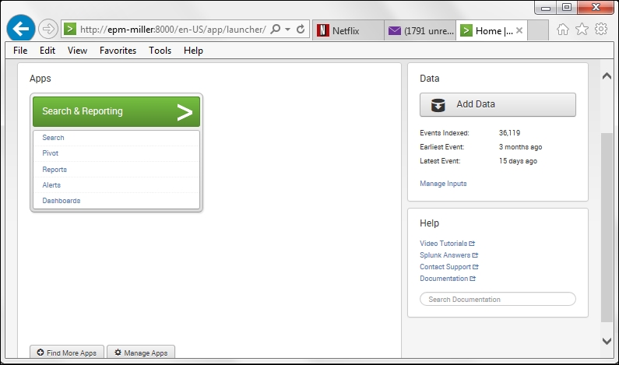Switch to the mail tab with unread count
619x365 pixels.
pyautogui.click(x=420, y=31)
